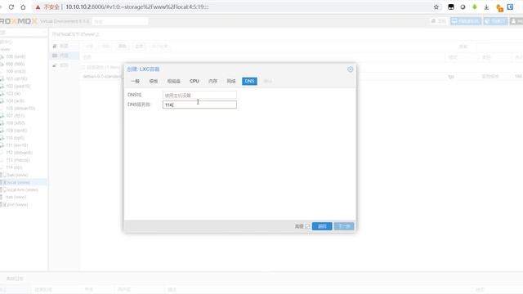This screenshot has height=294, width=523.
Task: Select guest 105 in resource tree
Action: 20,109
